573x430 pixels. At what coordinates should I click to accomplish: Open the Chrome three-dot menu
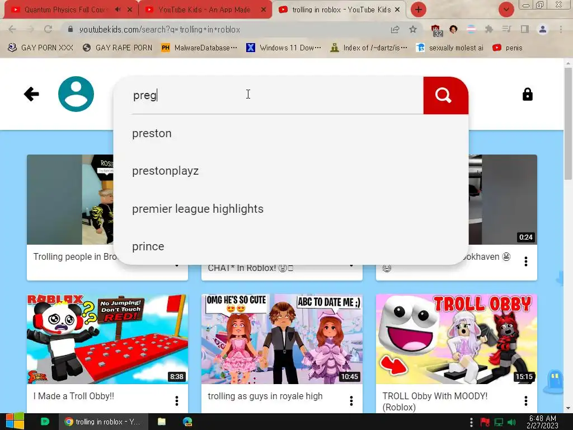[x=561, y=29]
